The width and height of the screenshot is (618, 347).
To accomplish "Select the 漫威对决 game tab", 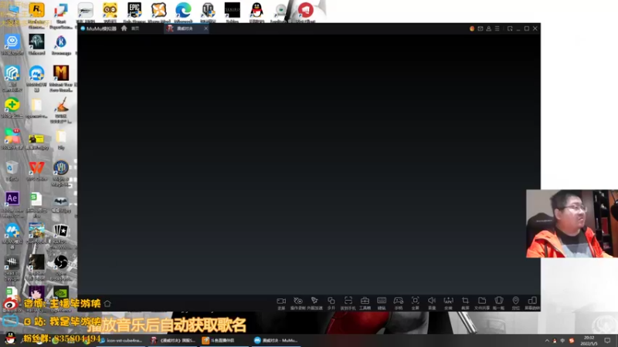I will click(x=185, y=29).
